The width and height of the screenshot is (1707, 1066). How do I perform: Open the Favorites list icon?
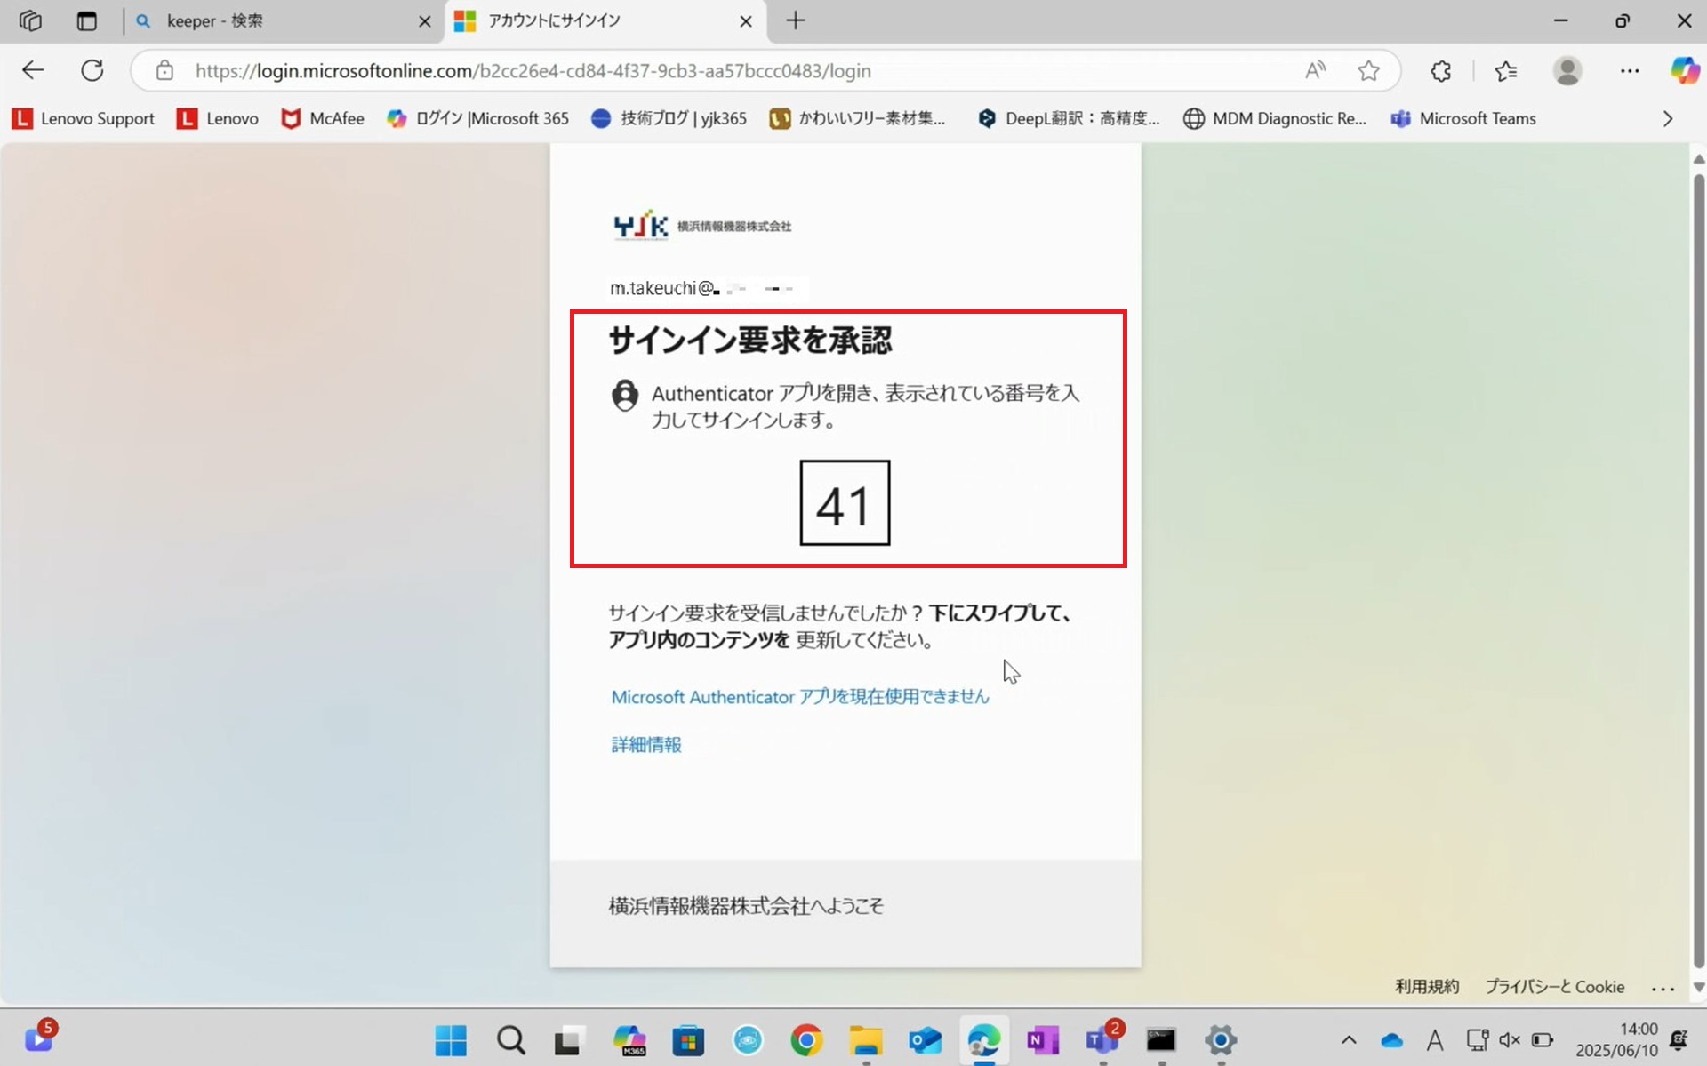tap(1505, 70)
